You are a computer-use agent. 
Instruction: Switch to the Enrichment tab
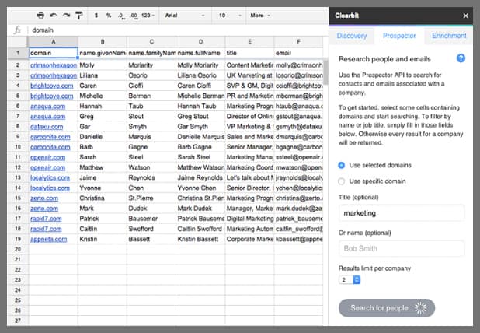tap(449, 36)
